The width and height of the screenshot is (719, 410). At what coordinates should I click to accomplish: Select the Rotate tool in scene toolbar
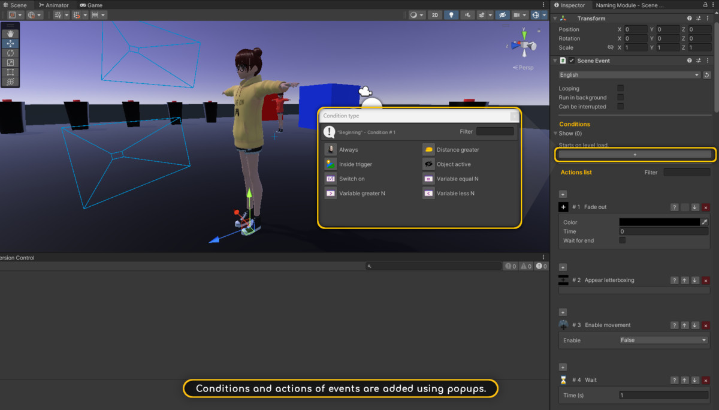10,53
